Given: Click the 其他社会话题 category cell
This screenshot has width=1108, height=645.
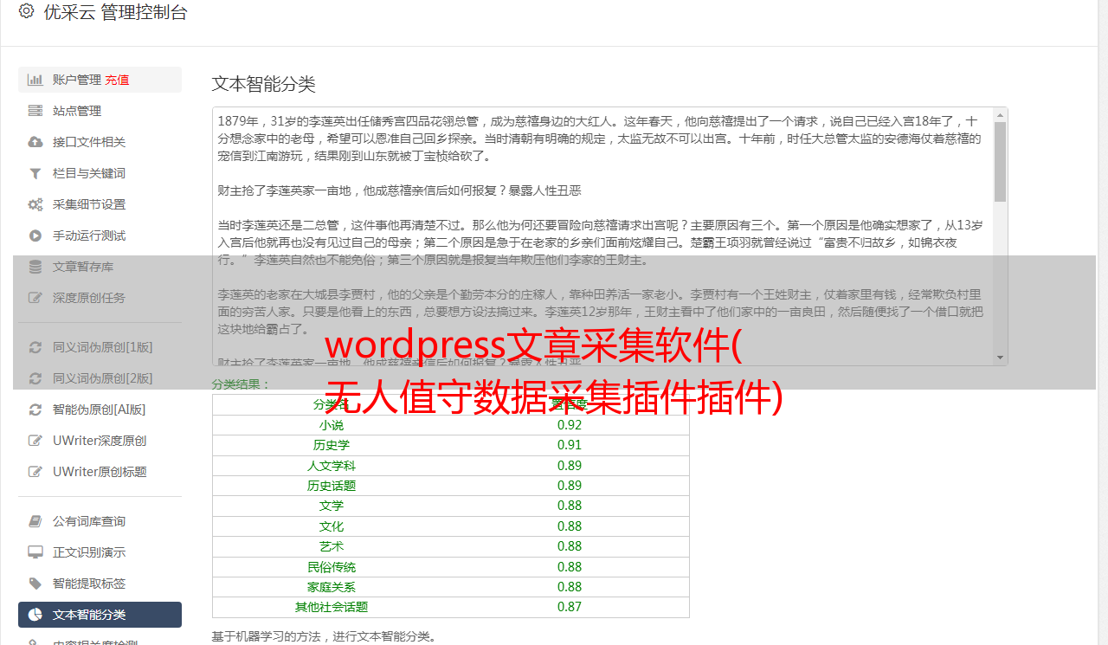Looking at the screenshot, I should [x=332, y=607].
